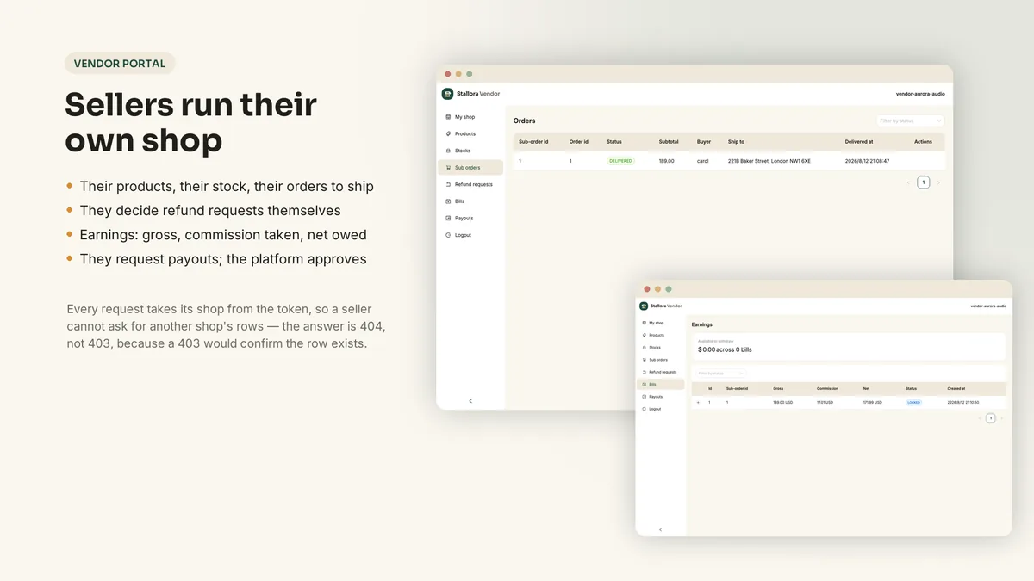This screenshot has height=581, width=1034.
Task: Click the Sub-order id header in Orders table
Action: point(533,142)
